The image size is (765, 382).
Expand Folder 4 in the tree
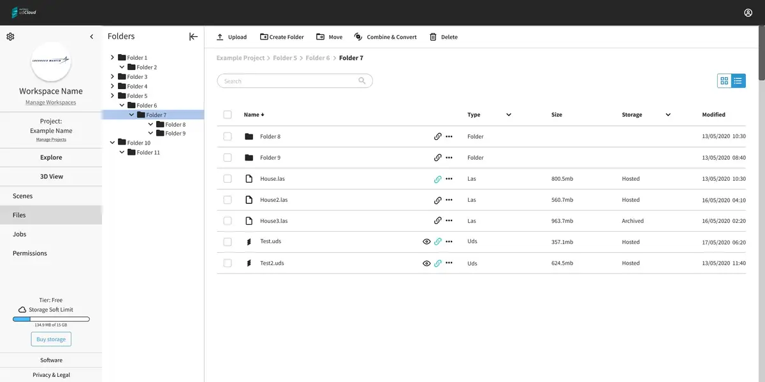[x=112, y=87]
